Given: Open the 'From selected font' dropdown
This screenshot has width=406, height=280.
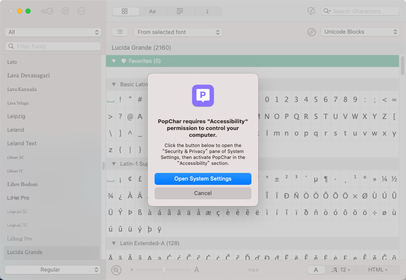Looking at the screenshot, I should click(178, 32).
